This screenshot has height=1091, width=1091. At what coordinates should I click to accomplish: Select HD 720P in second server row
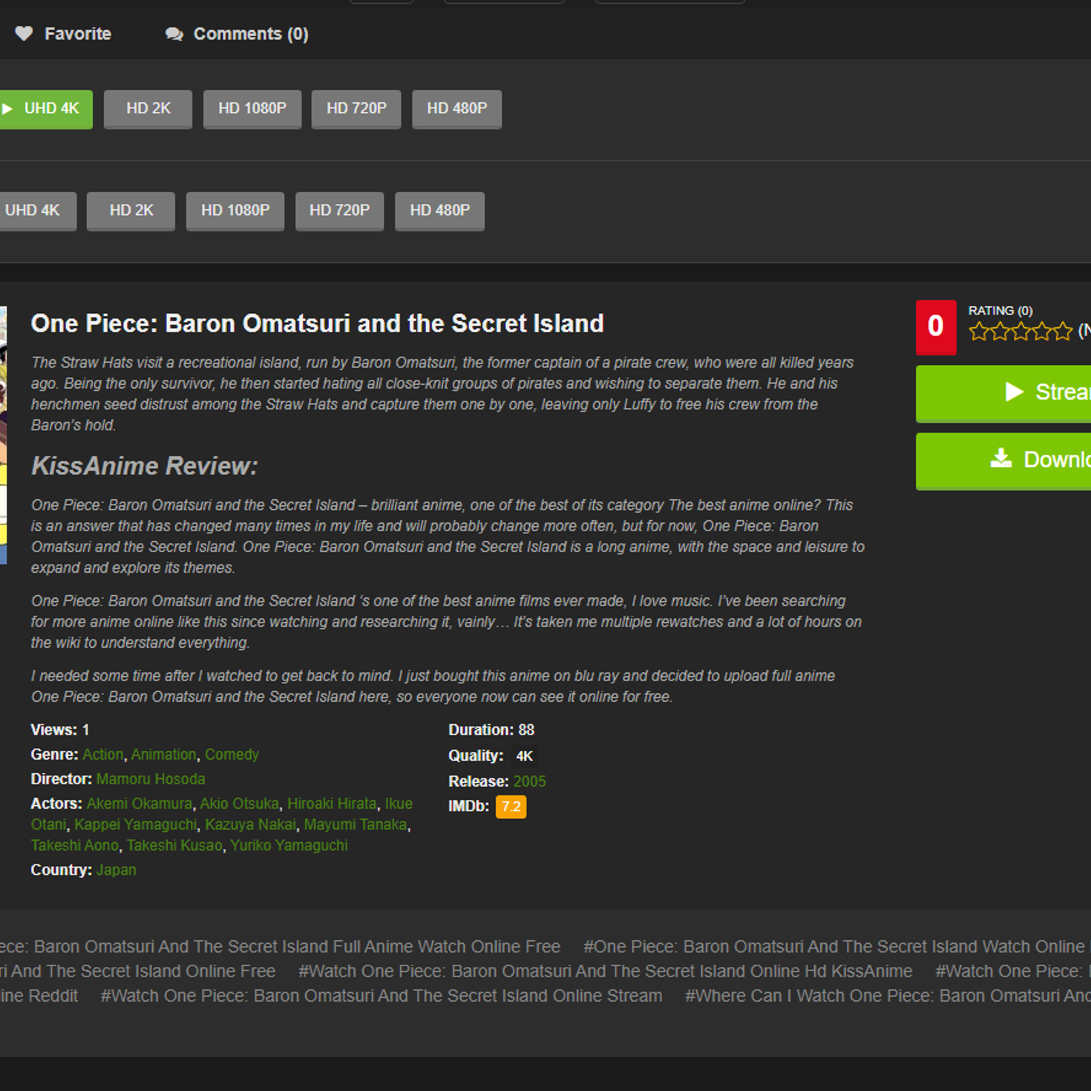click(339, 211)
